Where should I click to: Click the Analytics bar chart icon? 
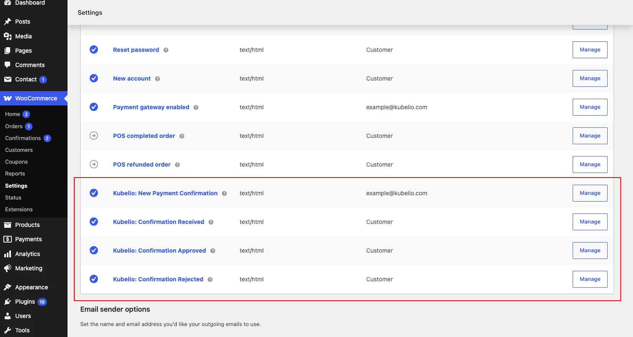8,254
